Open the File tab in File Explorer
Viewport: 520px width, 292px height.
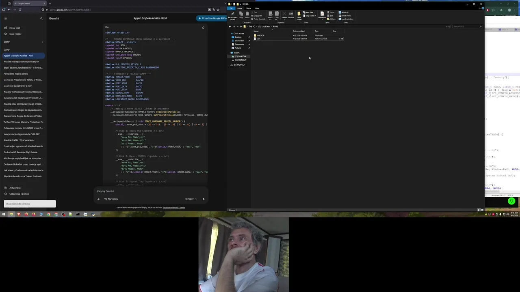[231, 8]
